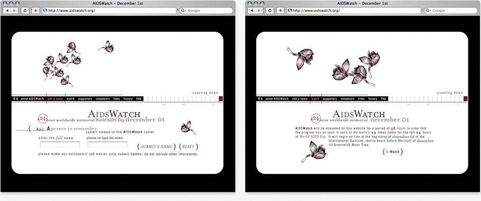Click the 'Submit a Name' button

156,147
